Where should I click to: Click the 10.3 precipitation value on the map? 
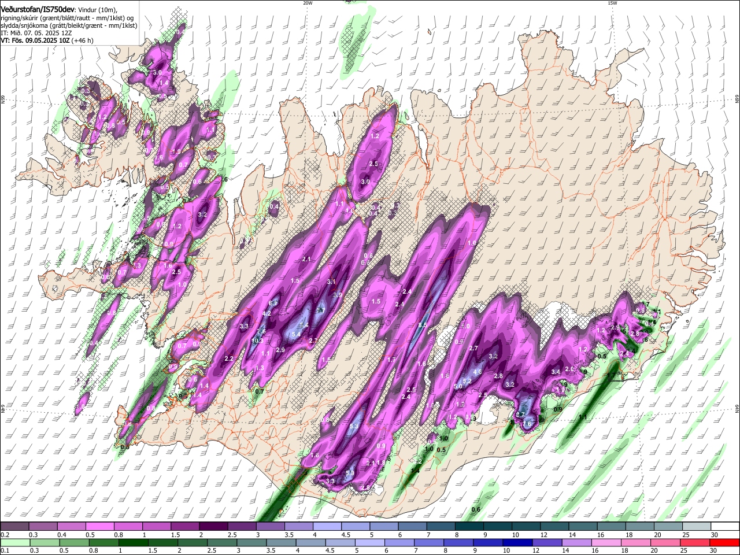[258, 341]
